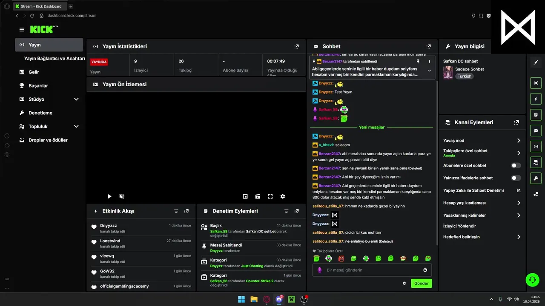The width and height of the screenshot is (545, 306).
Task: Enter fullscreen in stream preview
Action: pyautogui.click(x=270, y=196)
